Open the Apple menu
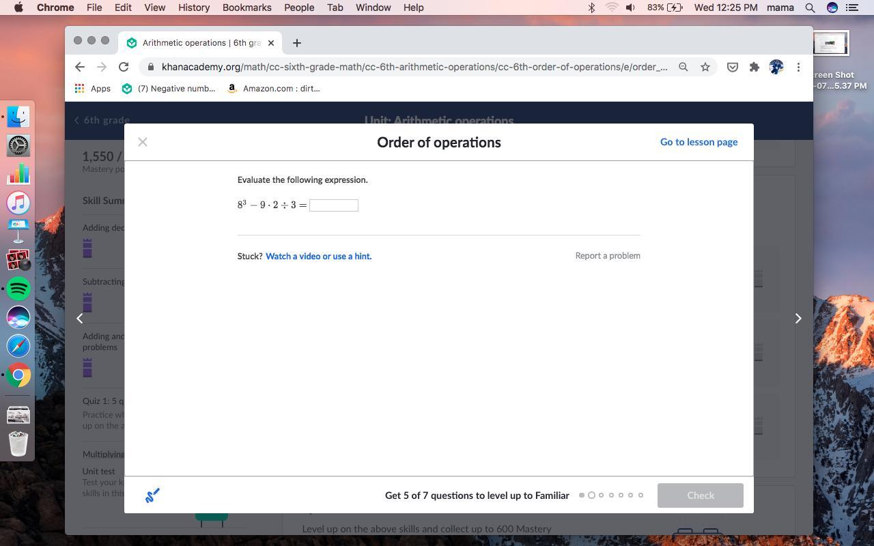Screen dimensions: 874x546 click(18, 8)
